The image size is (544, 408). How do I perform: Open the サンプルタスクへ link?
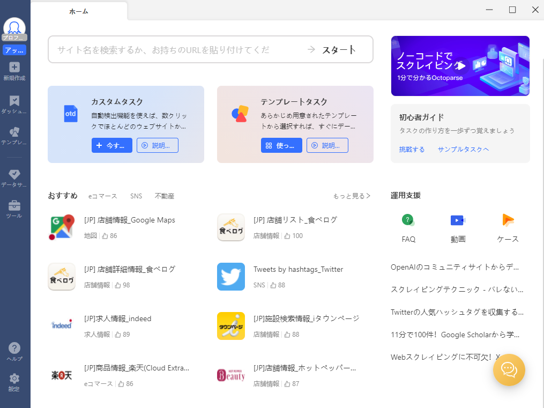coord(463,149)
